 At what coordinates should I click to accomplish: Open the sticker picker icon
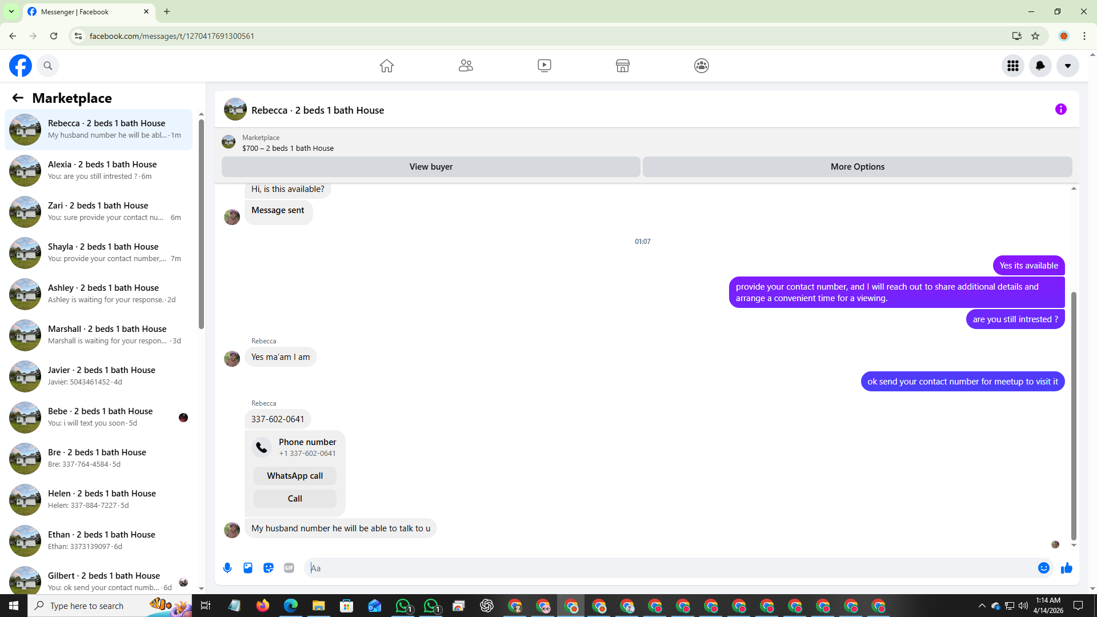[269, 568]
